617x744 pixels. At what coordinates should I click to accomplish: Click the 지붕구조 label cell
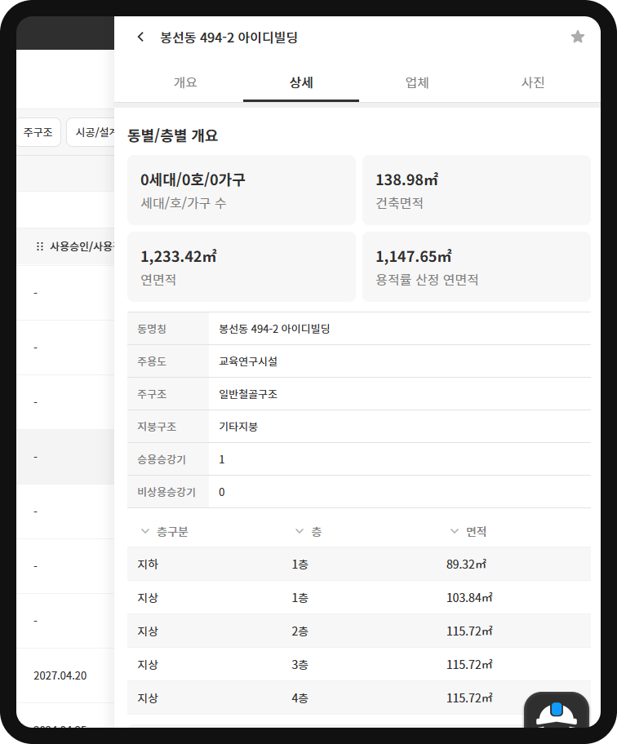[168, 427]
